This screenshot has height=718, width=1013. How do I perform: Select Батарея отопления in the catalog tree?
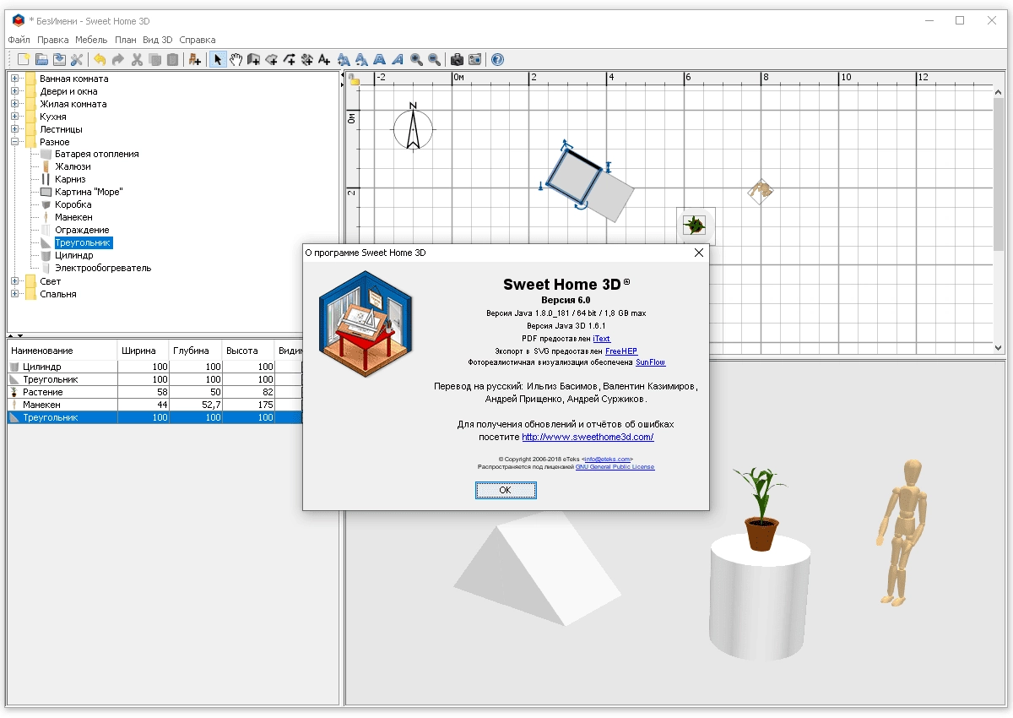97,154
